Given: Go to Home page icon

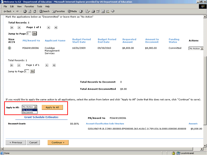Looking at the screenshot, I should (35, 11).
